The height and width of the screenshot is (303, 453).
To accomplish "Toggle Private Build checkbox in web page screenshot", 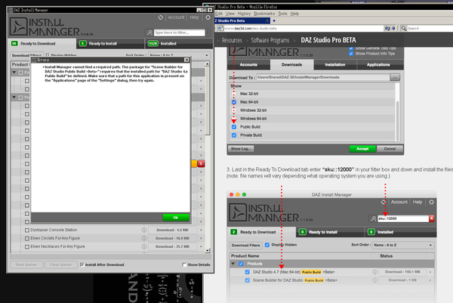I will click(234, 135).
